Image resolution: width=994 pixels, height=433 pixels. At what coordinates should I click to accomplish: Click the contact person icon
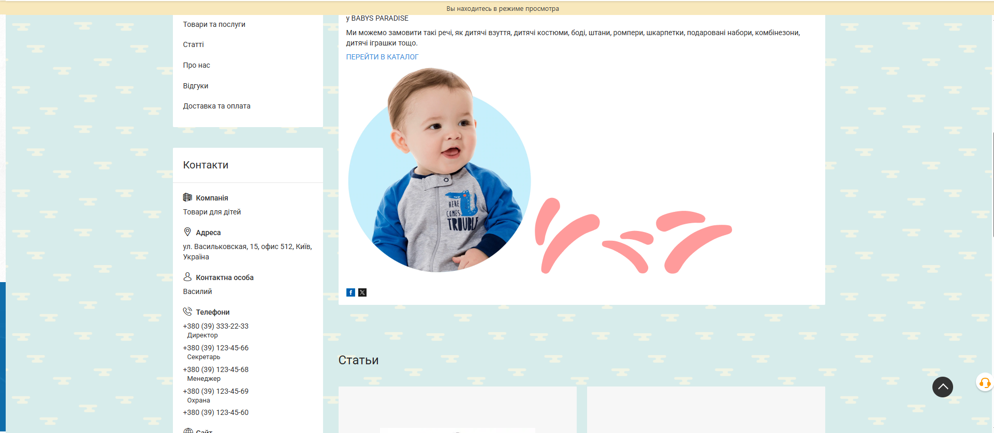(x=187, y=277)
